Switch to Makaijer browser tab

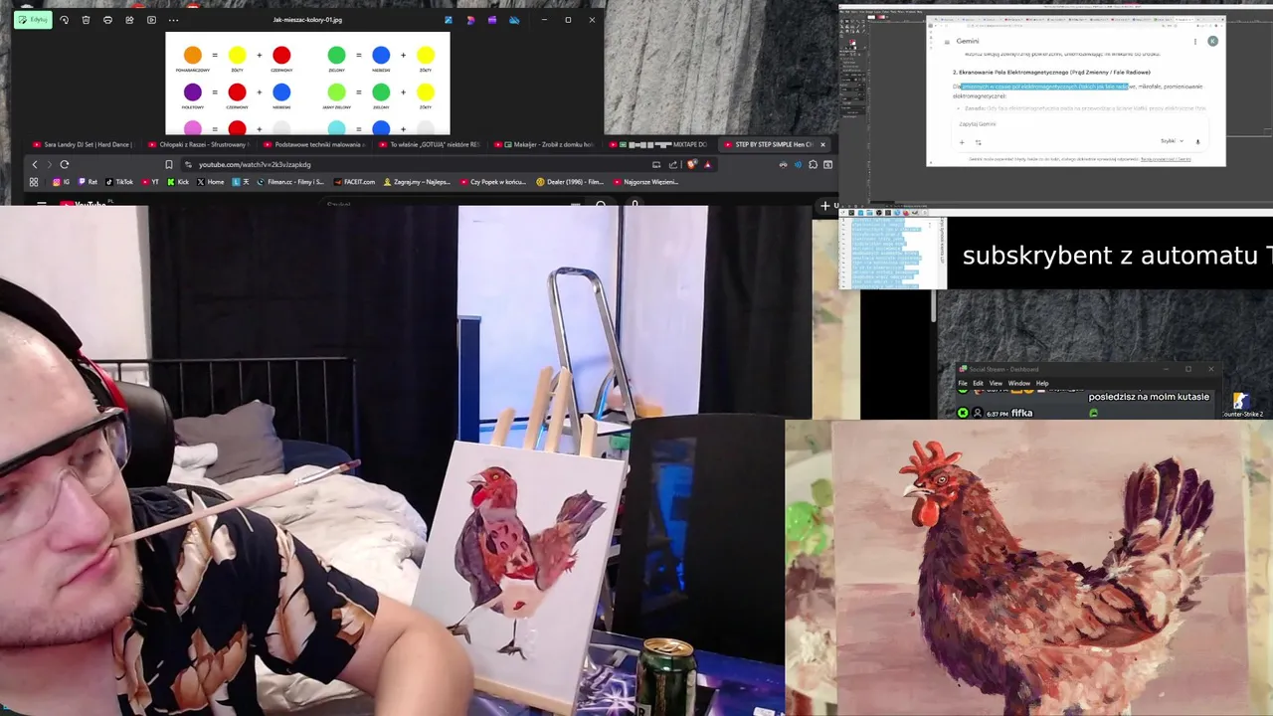click(545, 144)
